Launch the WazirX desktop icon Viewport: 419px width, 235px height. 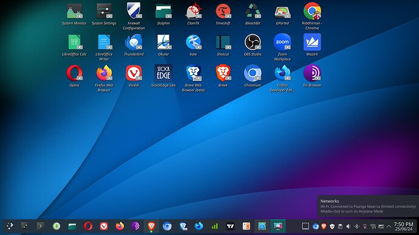312,42
